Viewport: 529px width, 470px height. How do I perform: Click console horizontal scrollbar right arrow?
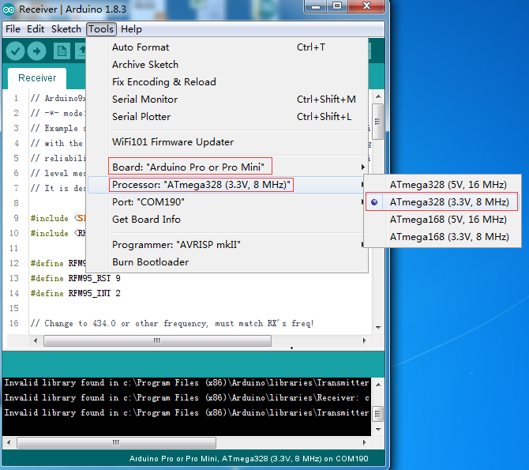[364, 442]
